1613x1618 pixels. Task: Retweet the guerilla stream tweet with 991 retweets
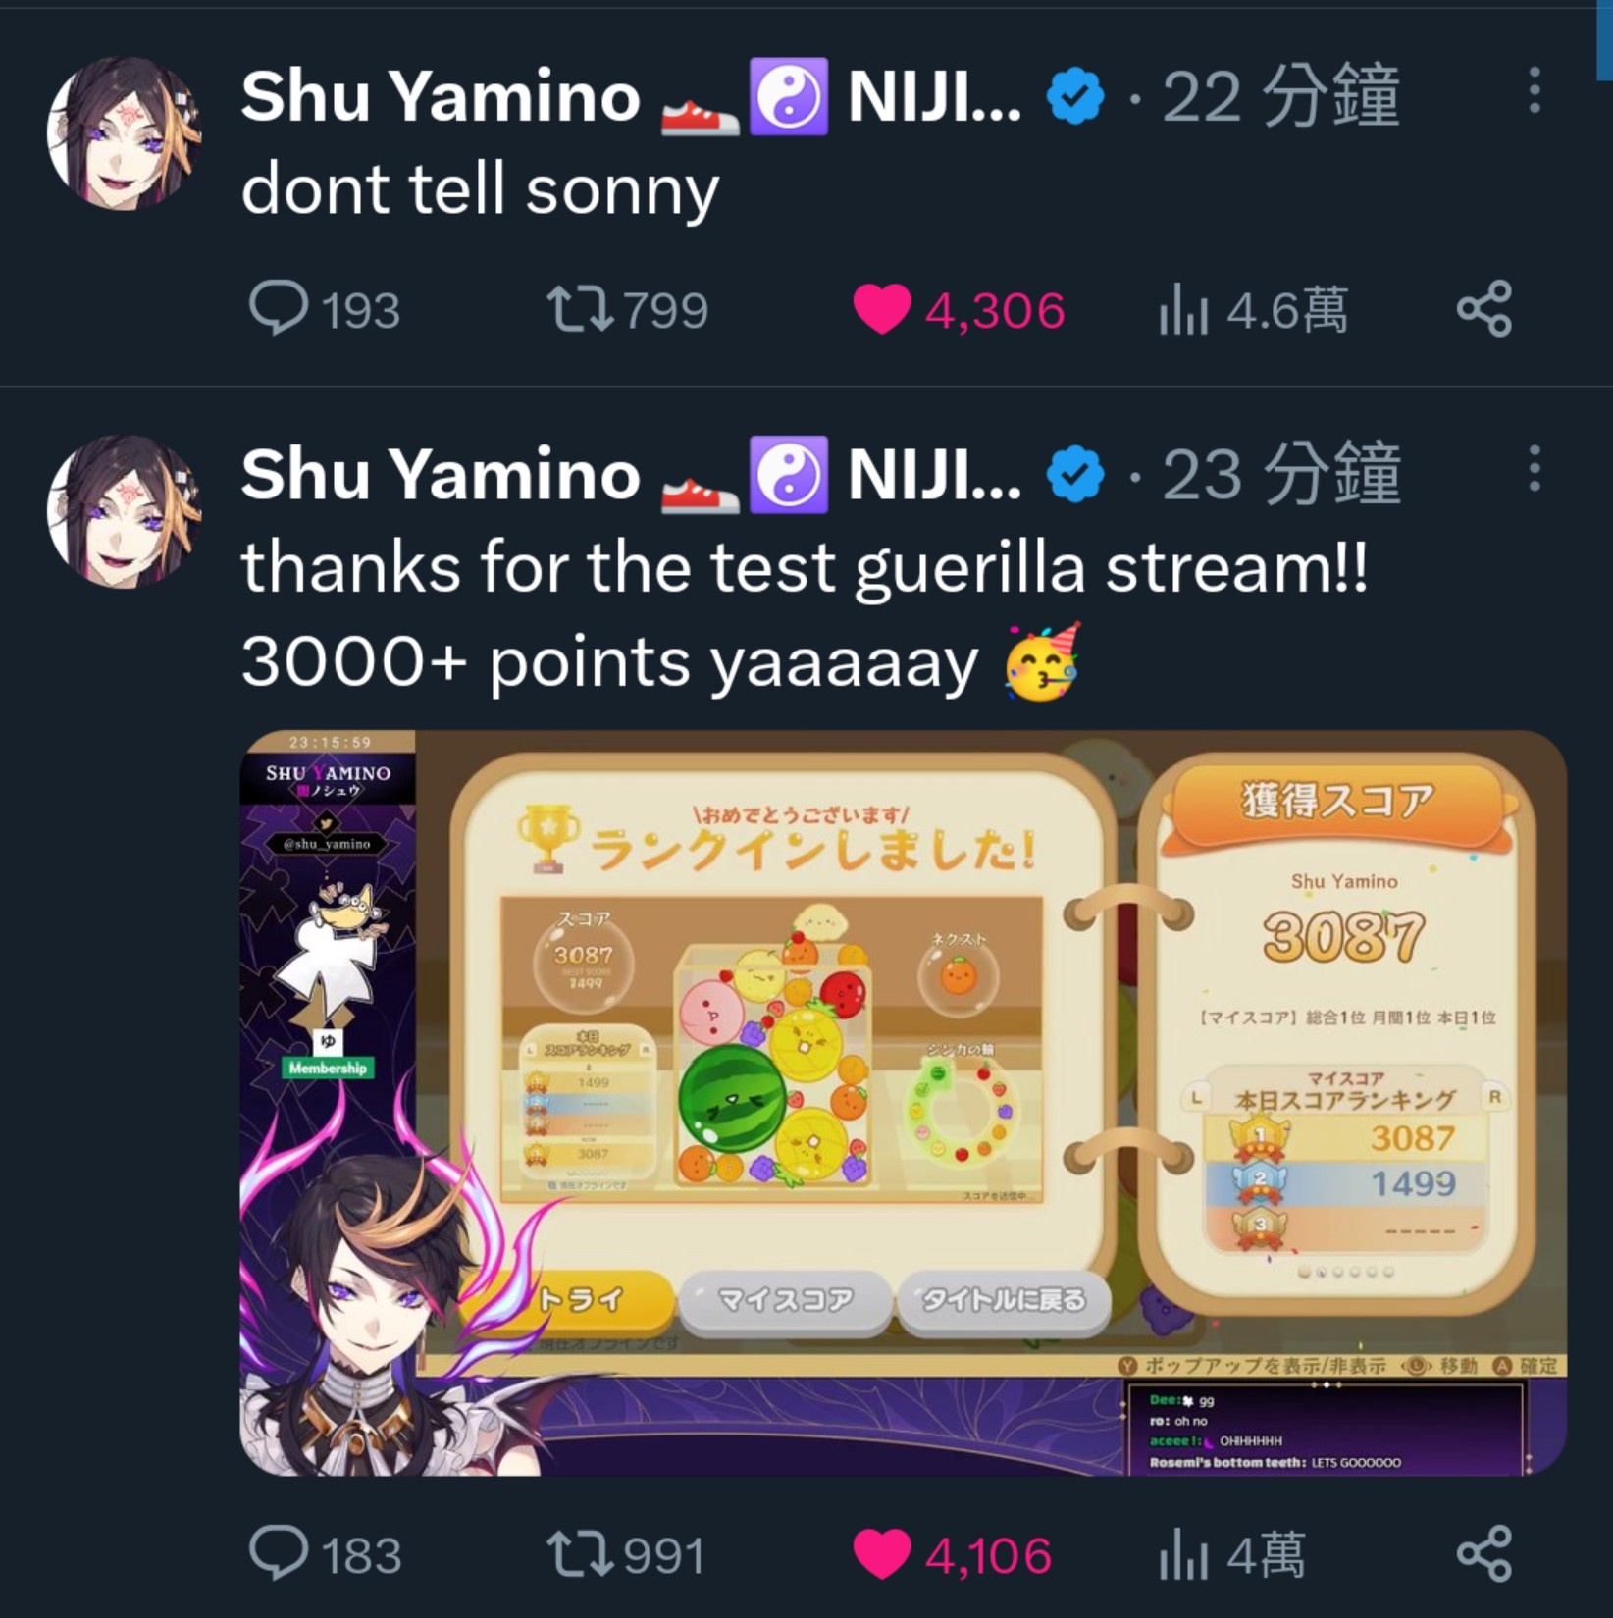[x=625, y=1554]
